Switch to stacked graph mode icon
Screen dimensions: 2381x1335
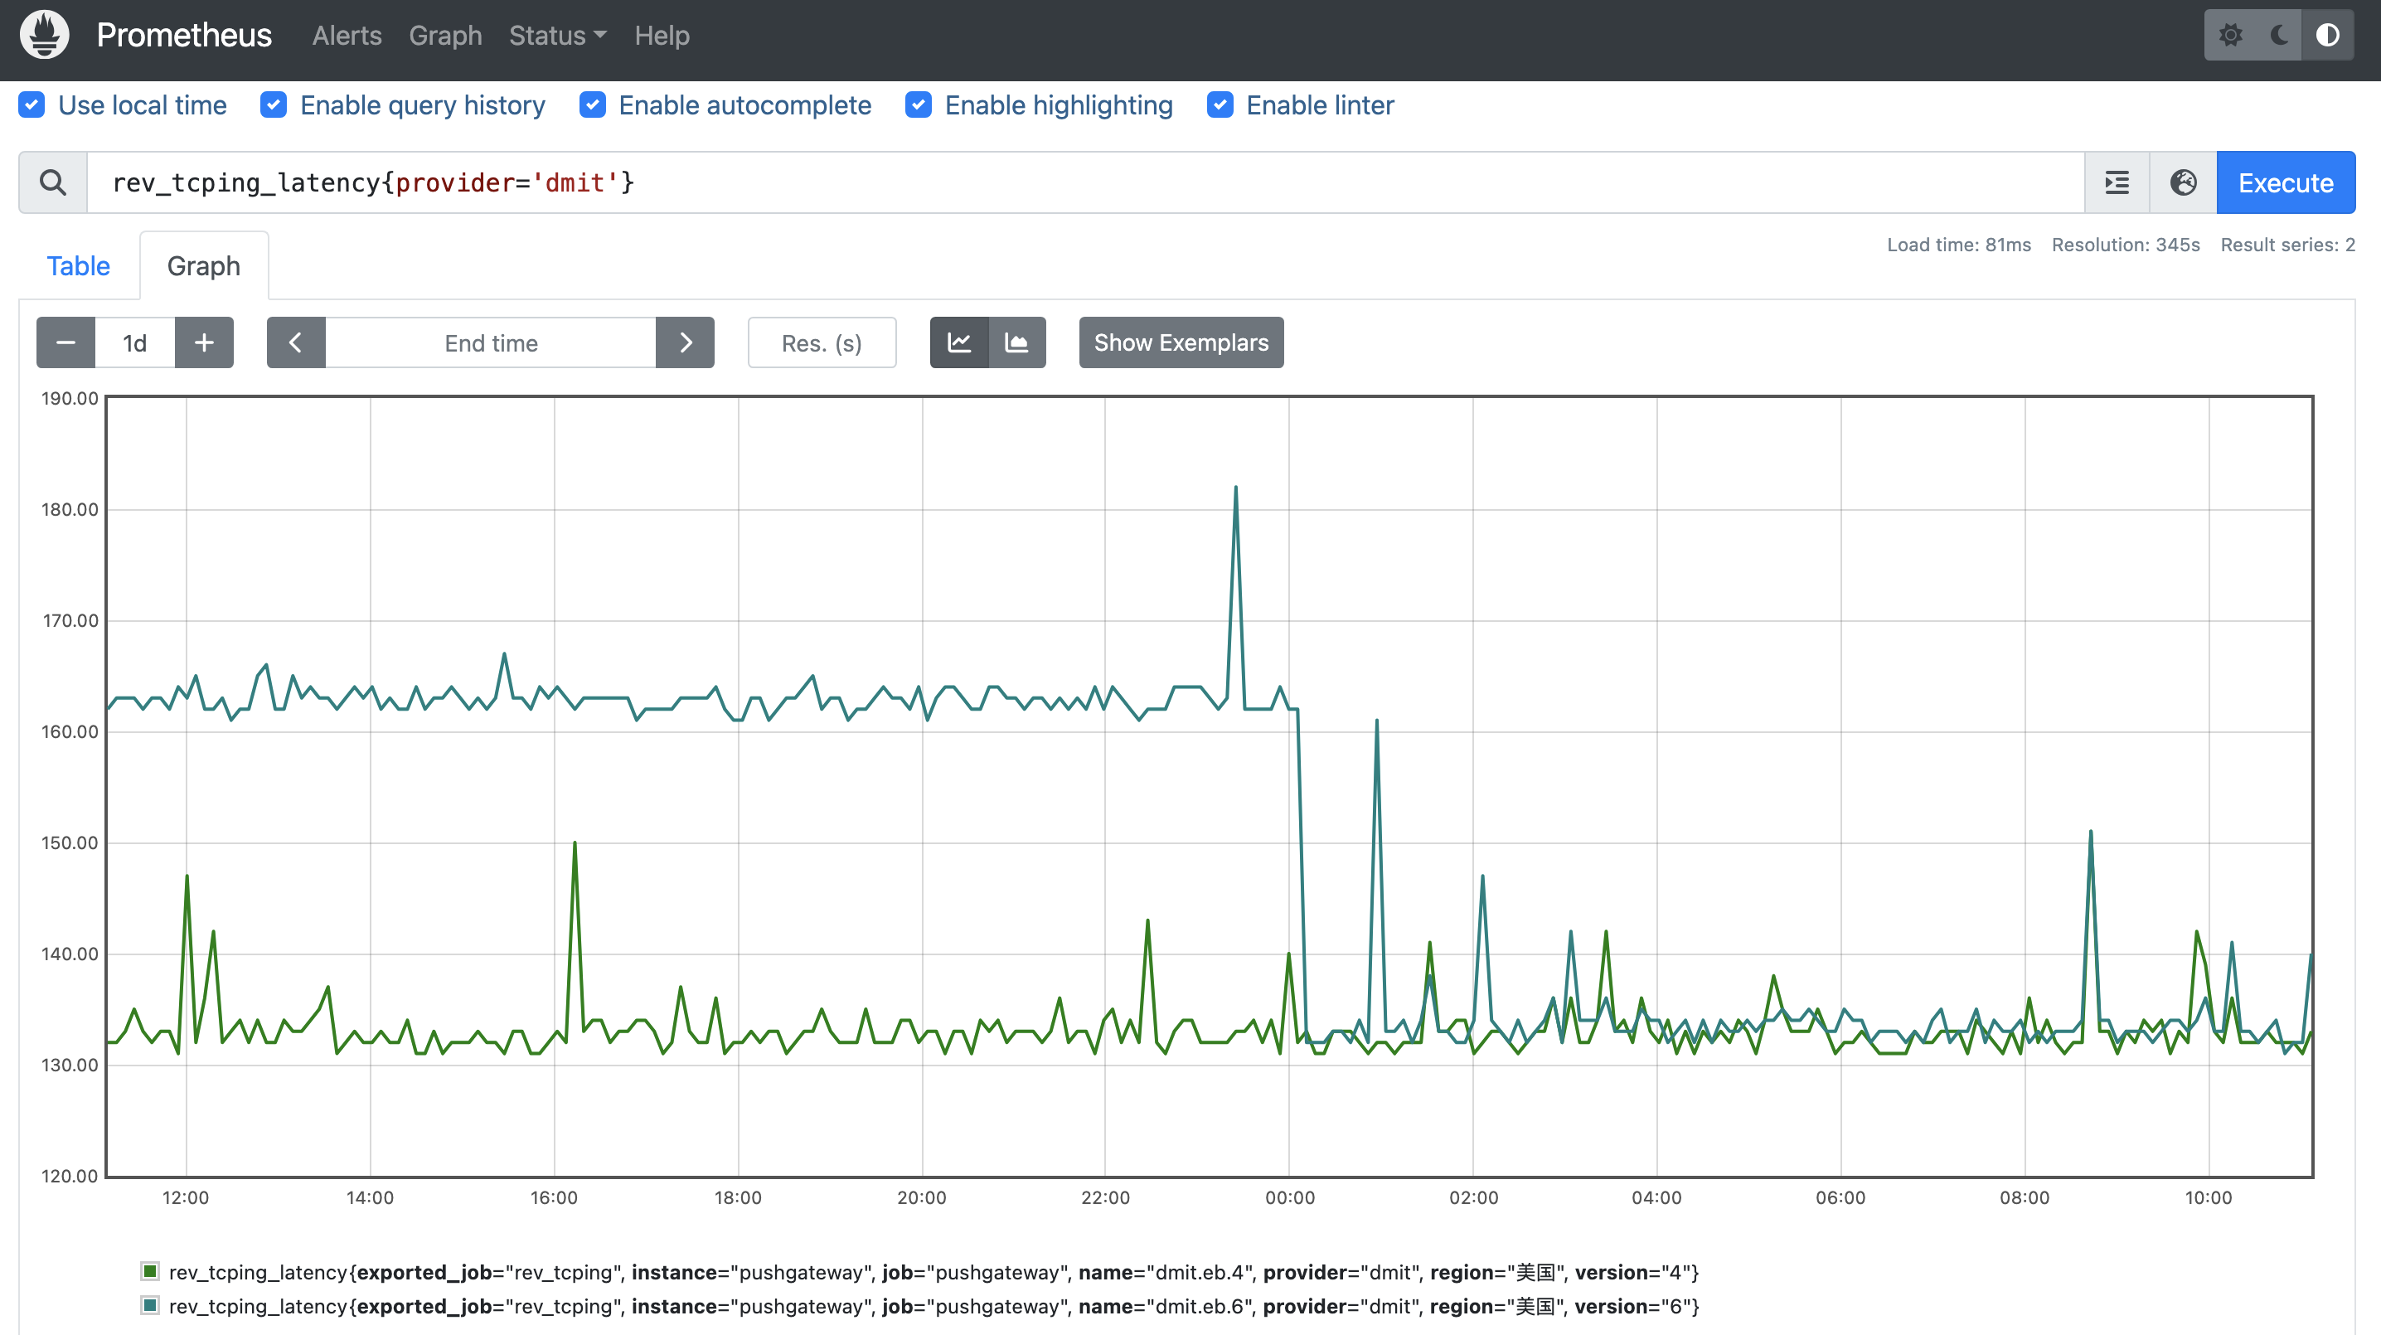click(x=1016, y=343)
